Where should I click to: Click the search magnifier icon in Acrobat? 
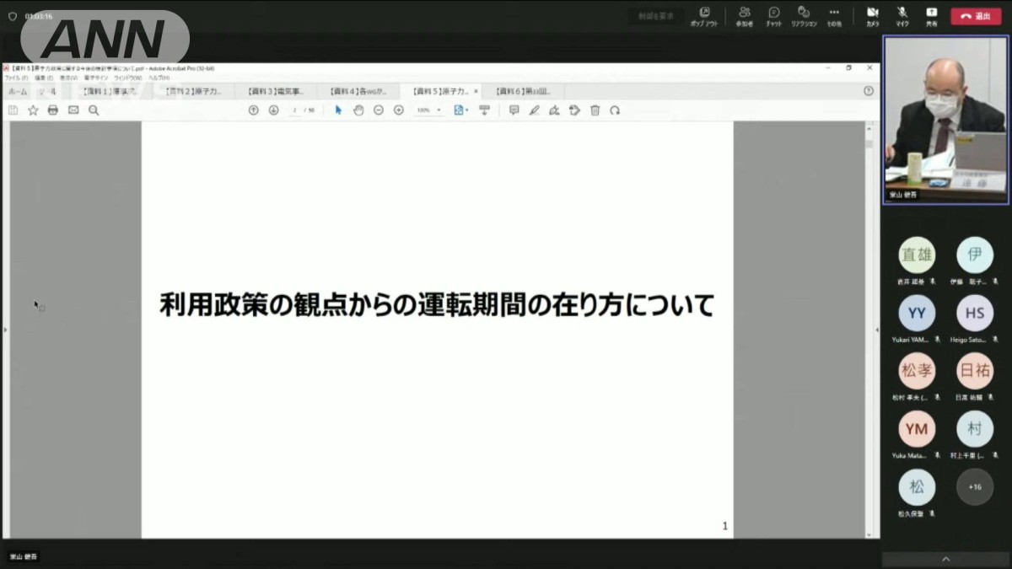[x=94, y=110]
